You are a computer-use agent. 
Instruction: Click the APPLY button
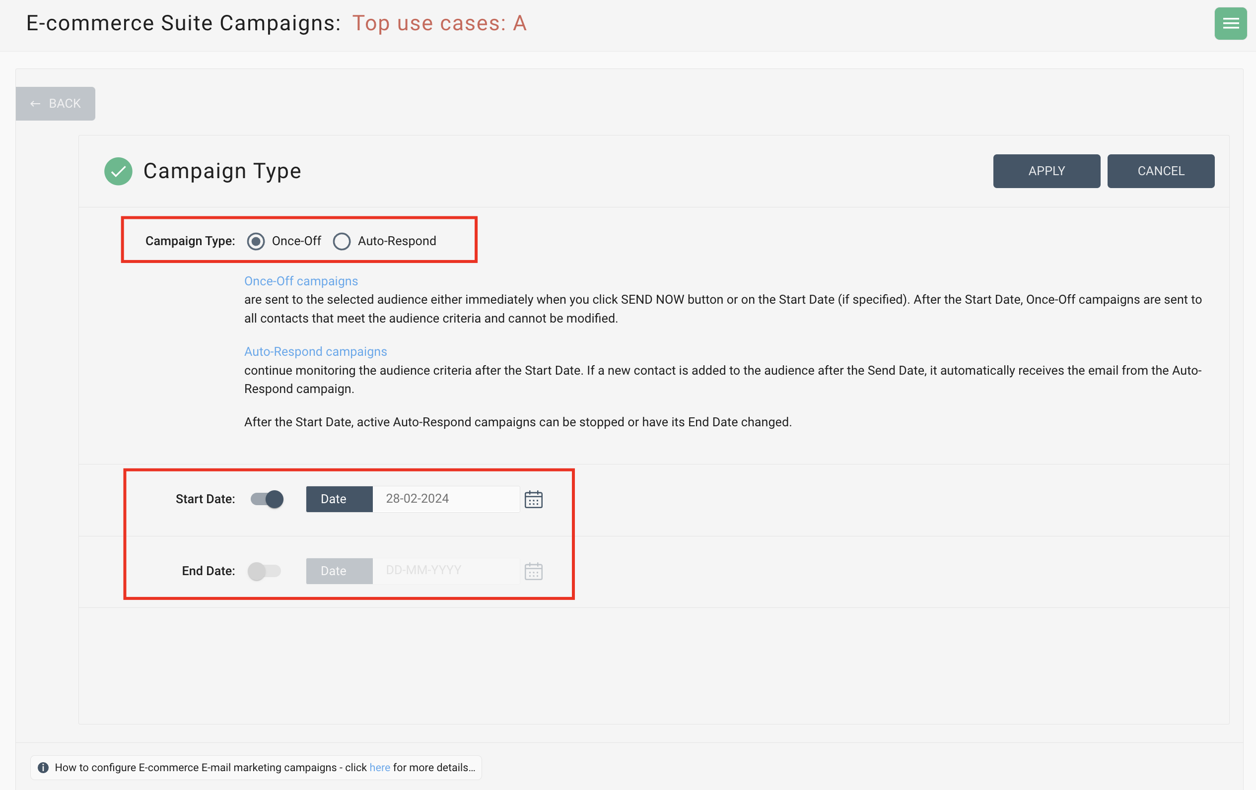[1047, 171]
